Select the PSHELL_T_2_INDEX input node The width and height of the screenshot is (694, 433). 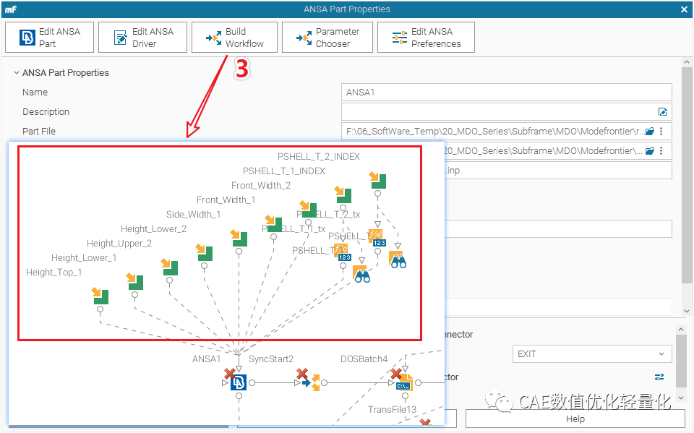pyautogui.click(x=377, y=181)
